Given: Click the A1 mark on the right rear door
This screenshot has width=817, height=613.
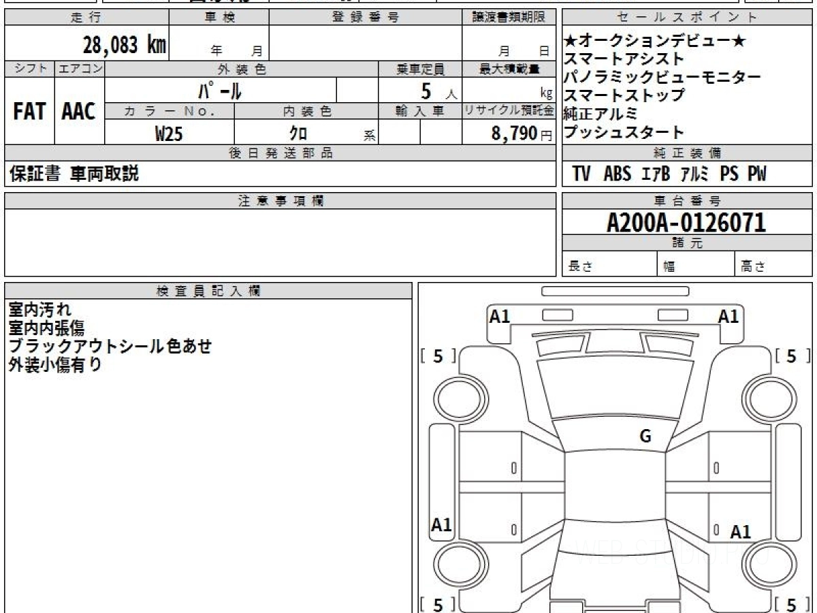Looking at the screenshot, I should [740, 532].
